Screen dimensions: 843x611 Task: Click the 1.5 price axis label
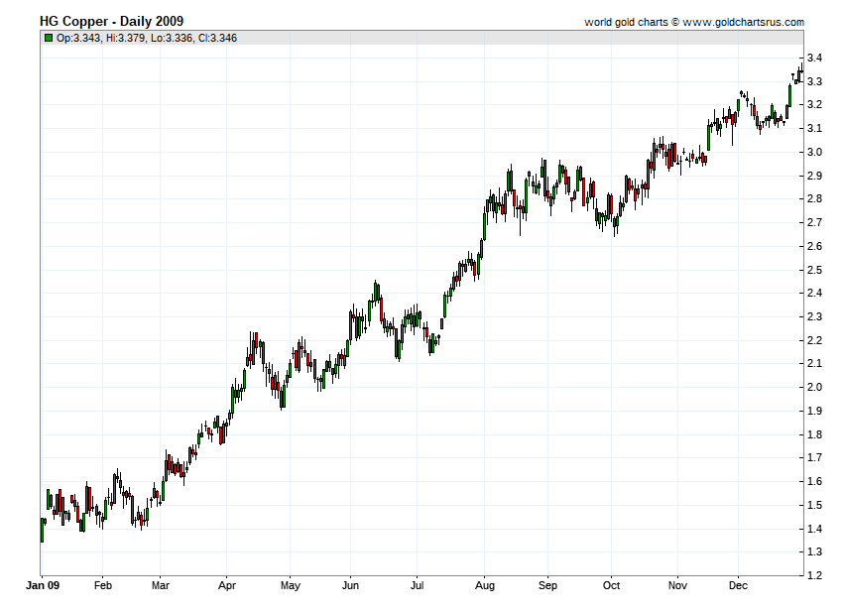click(x=814, y=505)
